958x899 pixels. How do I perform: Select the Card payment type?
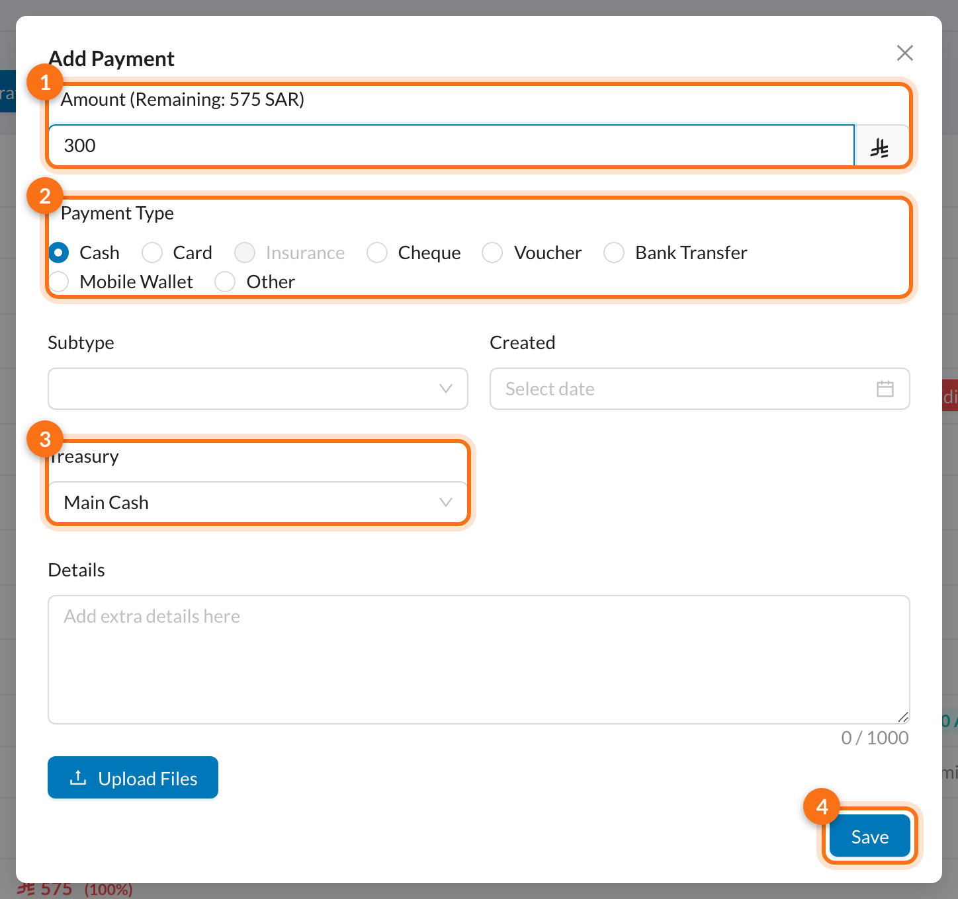177,253
